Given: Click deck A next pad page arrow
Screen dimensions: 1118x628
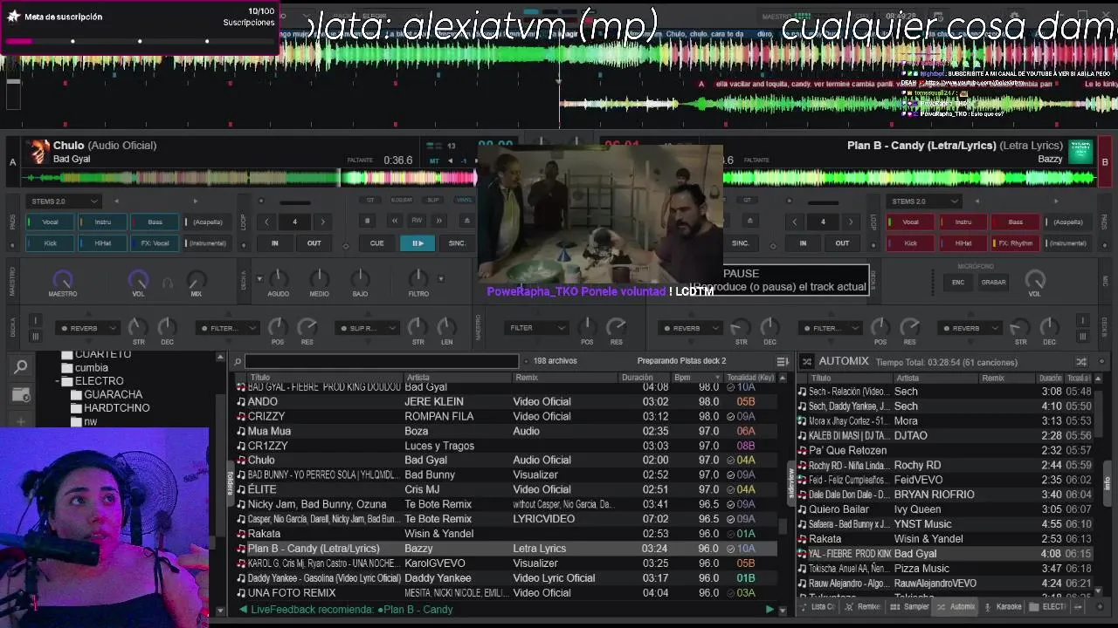Looking at the screenshot, I should point(195,201).
